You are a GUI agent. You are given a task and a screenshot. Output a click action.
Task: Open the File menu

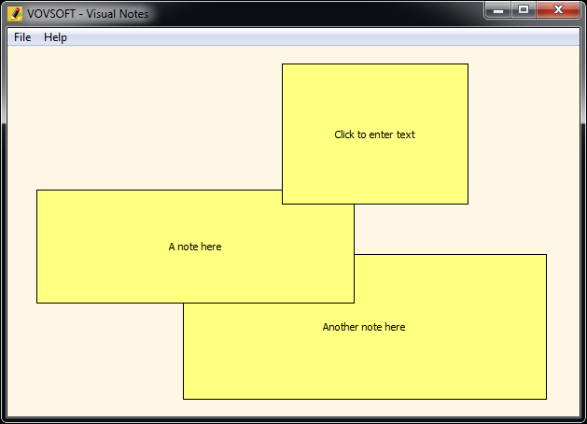22,37
